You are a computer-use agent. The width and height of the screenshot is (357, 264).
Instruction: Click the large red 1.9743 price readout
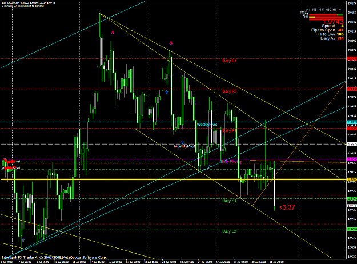coord(333,22)
